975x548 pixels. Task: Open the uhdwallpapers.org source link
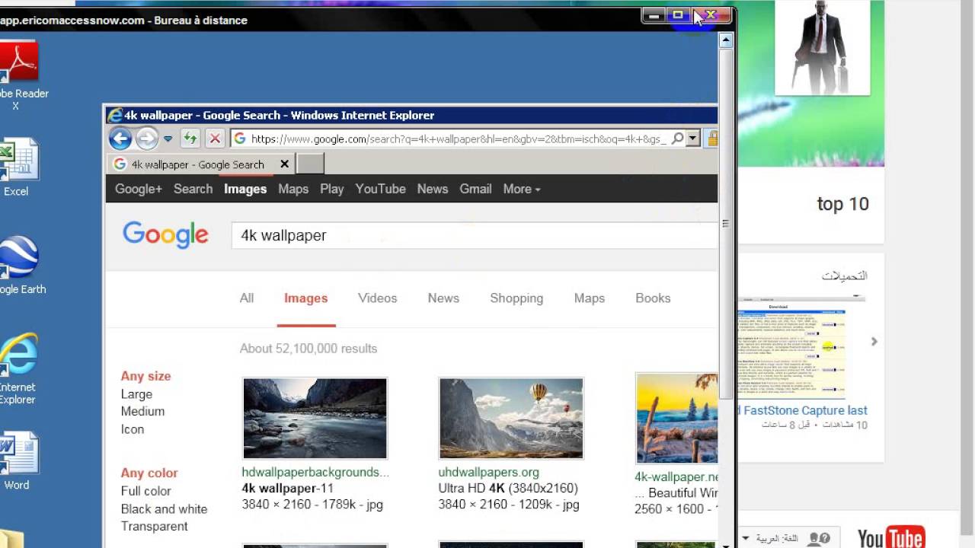488,472
